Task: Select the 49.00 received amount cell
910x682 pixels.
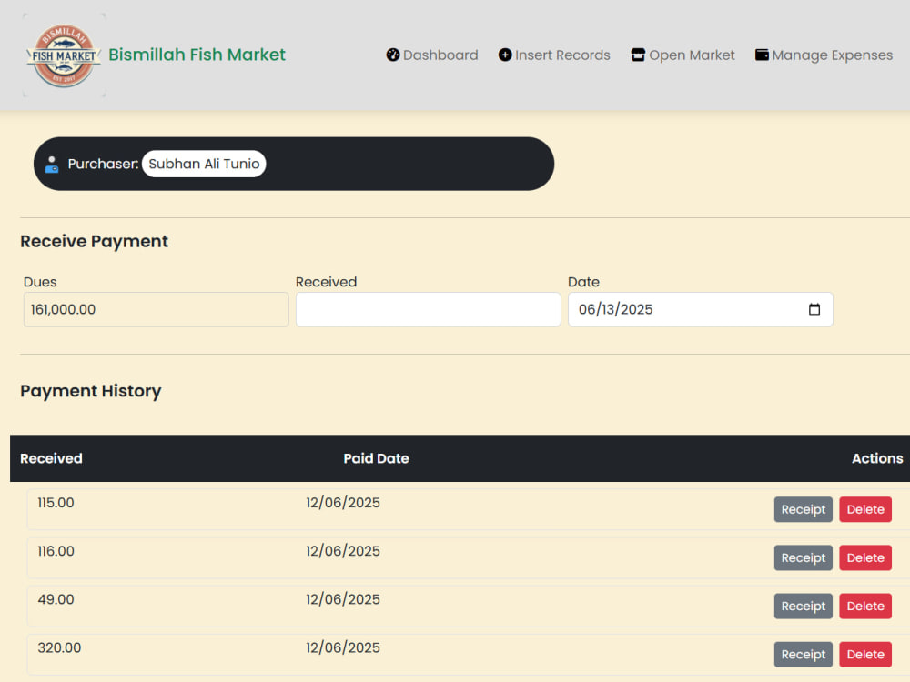Action: pos(56,599)
